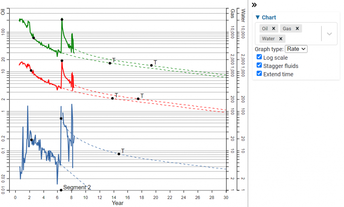The height and width of the screenshot is (207, 344).
Task: Click the Chart section heading text
Action: tap(269, 17)
